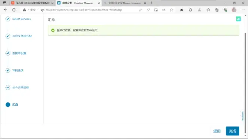
Task: Open the favorites list icon
Action: coord(208,10)
